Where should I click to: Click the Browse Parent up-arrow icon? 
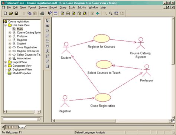(92, 13)
